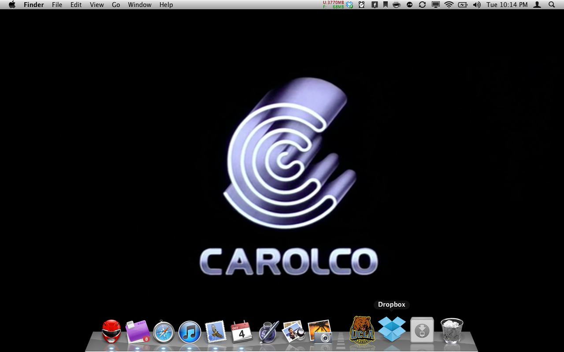Open the display menu bar icon
The image size is (564, 352).
point(436,5)
